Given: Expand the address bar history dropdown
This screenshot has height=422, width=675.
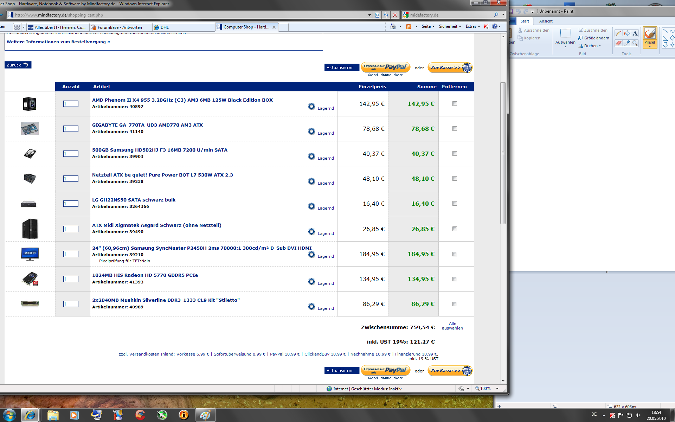Looking at the screenshot, I should point(369,15).
